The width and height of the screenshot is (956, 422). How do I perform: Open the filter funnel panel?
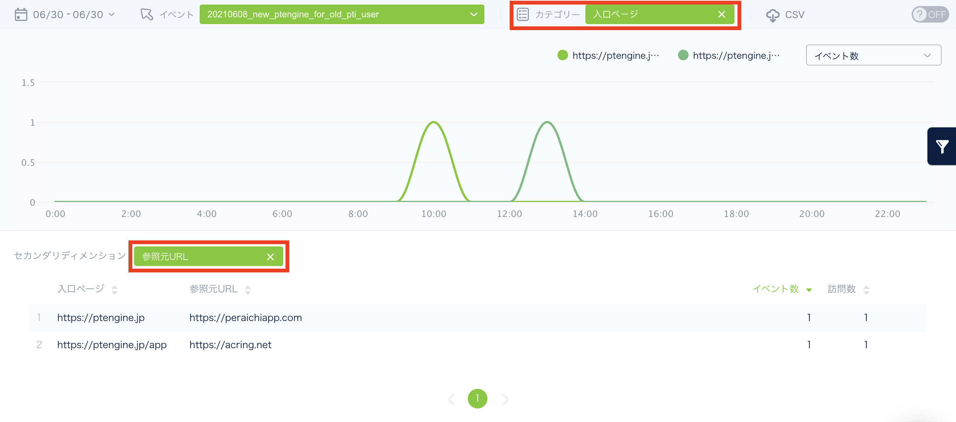942,146
